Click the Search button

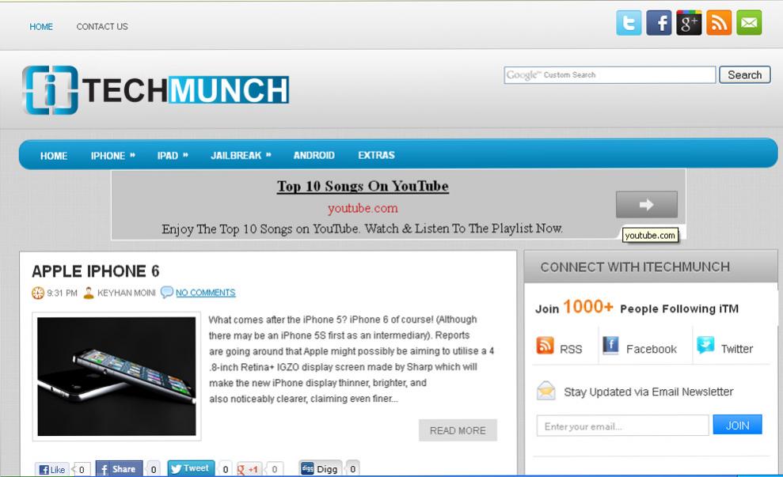click(x=744, y=75)
